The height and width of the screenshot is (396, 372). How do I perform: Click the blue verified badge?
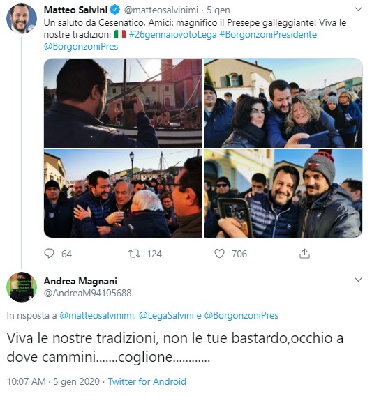[x=115, y=10]
